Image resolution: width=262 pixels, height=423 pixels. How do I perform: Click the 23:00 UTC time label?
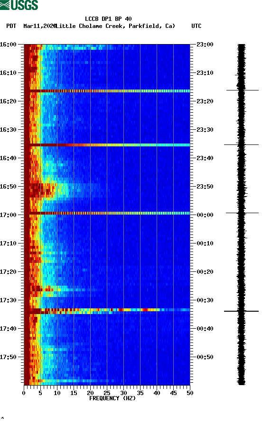(x=205, y=45)
